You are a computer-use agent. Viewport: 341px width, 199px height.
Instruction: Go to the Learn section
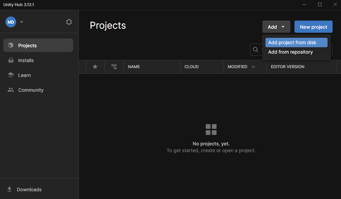tap(24, 75)
